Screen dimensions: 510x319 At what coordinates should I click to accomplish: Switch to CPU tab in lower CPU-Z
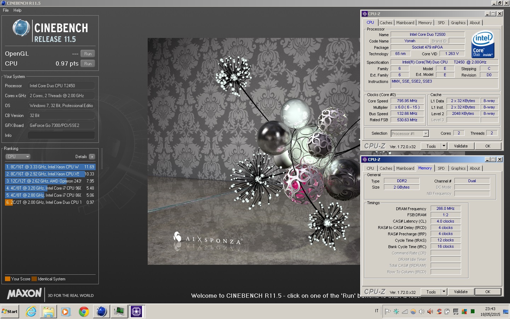pyautogui.click(x=370, y=168)
